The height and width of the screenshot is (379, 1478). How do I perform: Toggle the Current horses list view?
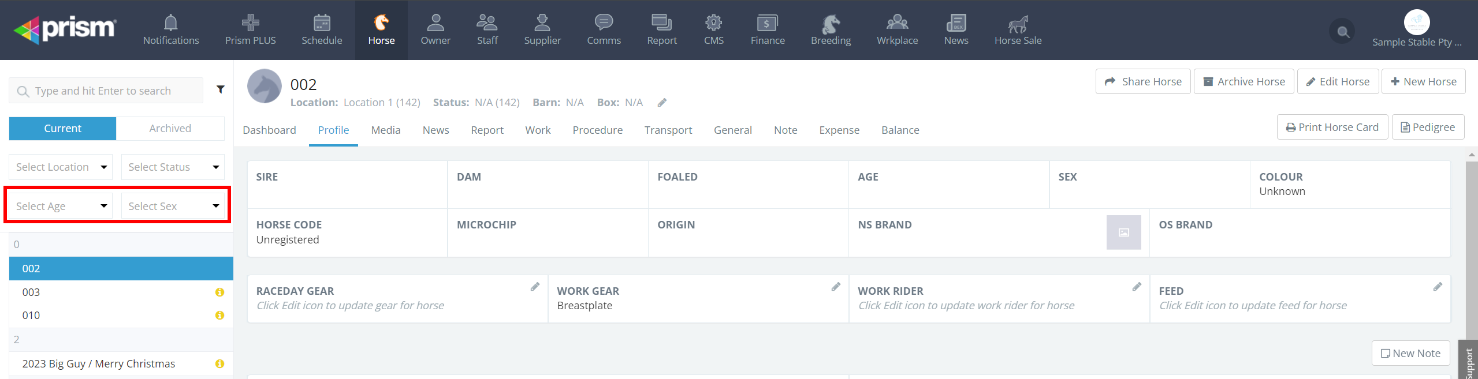click(x=62, y=128)
